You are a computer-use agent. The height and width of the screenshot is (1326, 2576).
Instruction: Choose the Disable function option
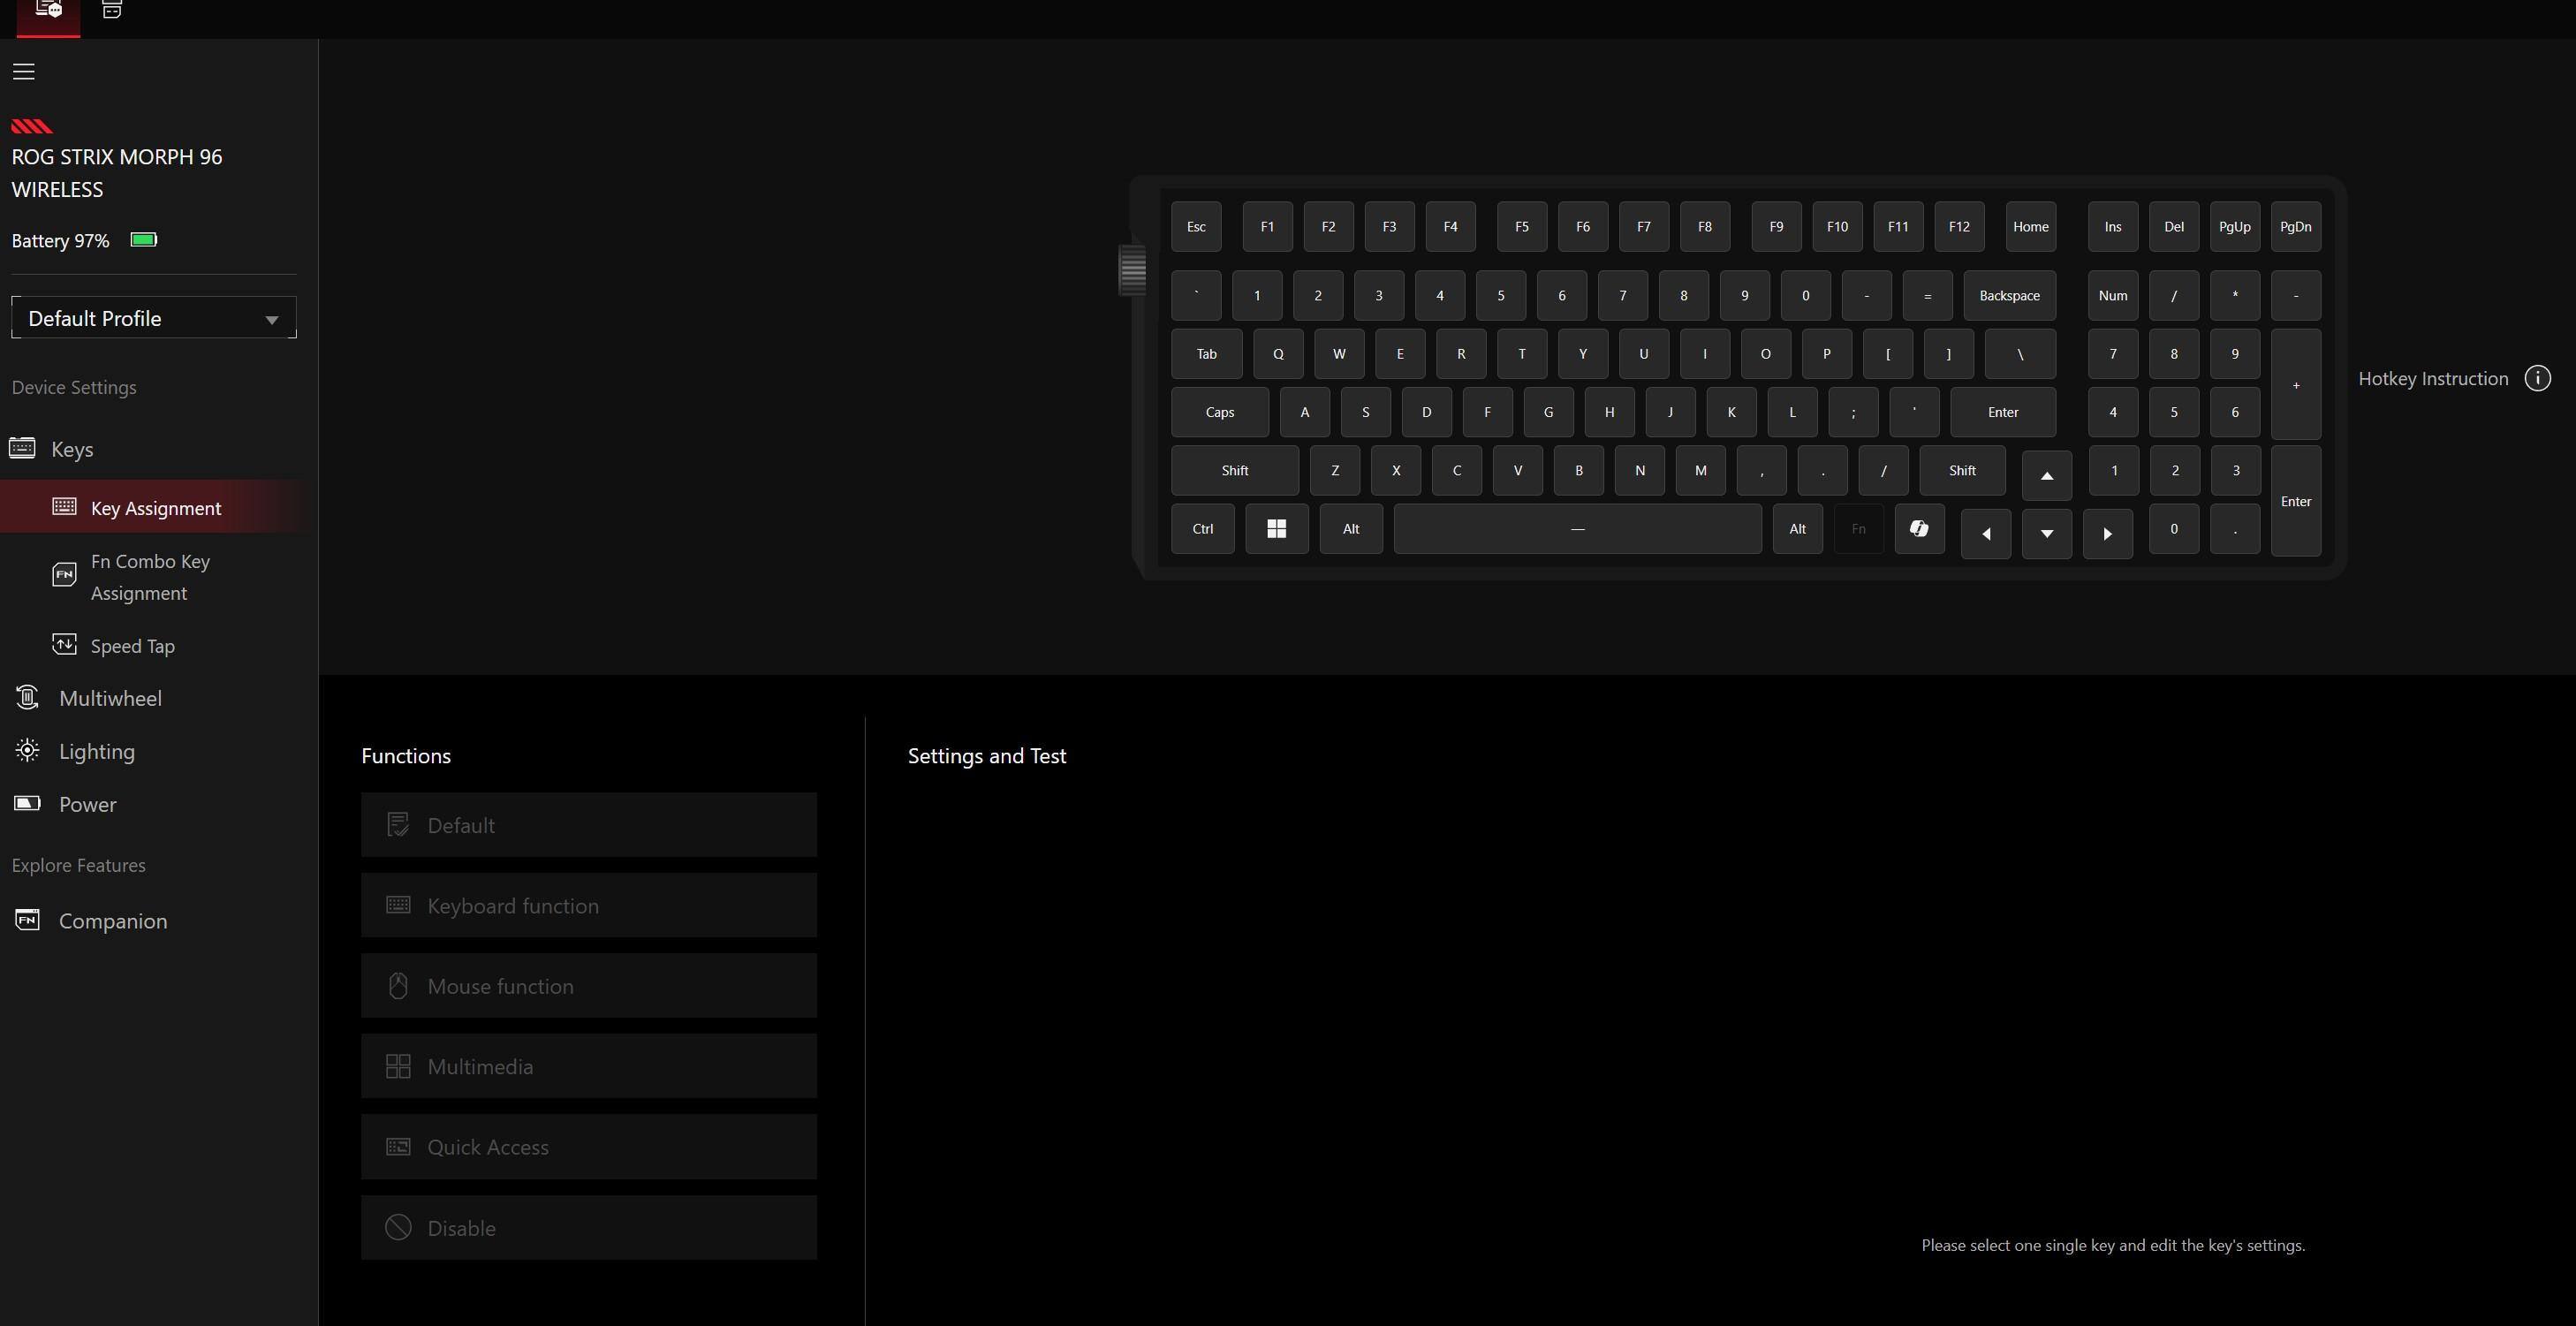(x=588, y=1228)
